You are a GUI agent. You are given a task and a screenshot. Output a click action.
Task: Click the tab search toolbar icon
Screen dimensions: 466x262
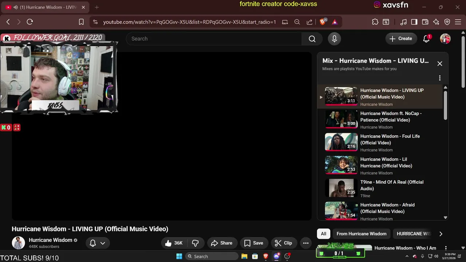click(x=386, y=22)
